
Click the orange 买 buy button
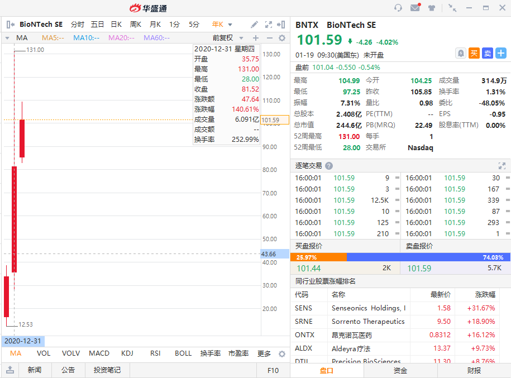[474, 53]
